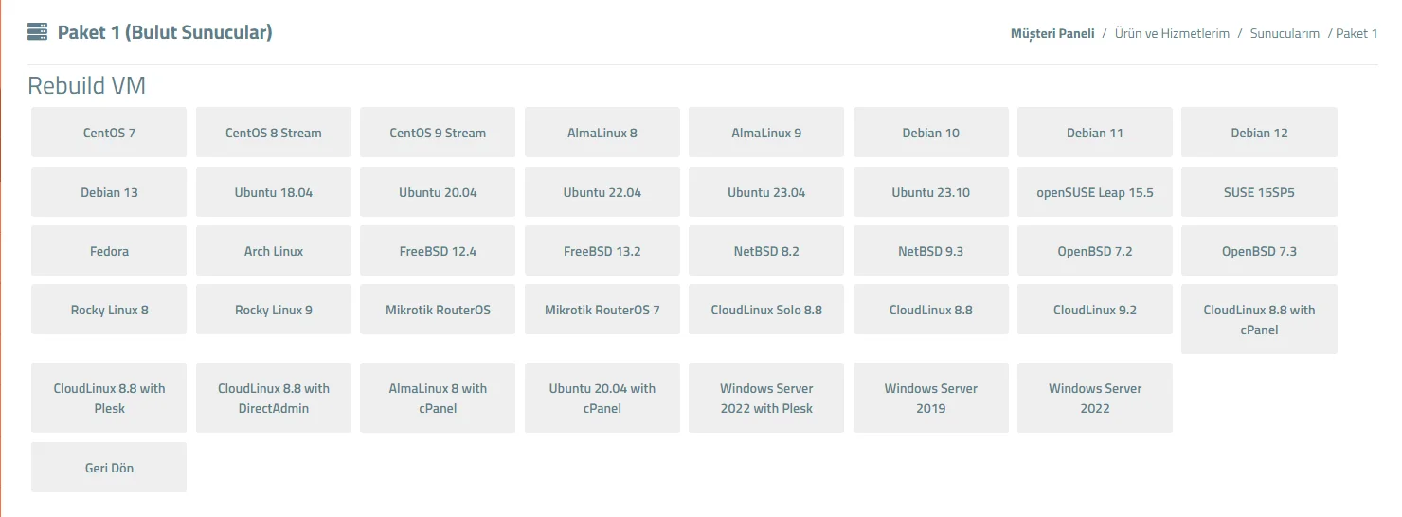
Task: Rebuild with plain Ubuntu 20.04
Action: pyautogui.click(x=438, y=192)
